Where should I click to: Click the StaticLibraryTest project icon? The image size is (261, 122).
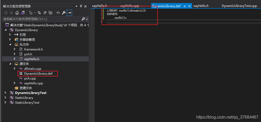[12, 103]
